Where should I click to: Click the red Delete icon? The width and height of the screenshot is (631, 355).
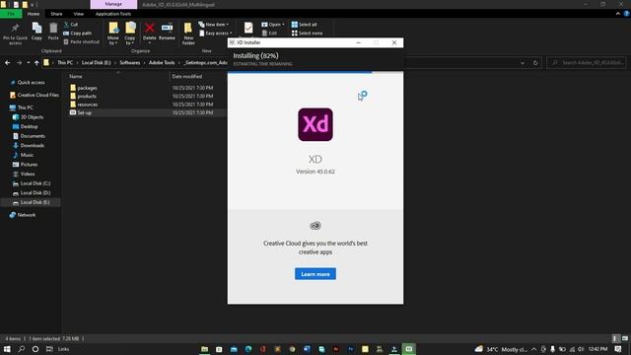149,29
